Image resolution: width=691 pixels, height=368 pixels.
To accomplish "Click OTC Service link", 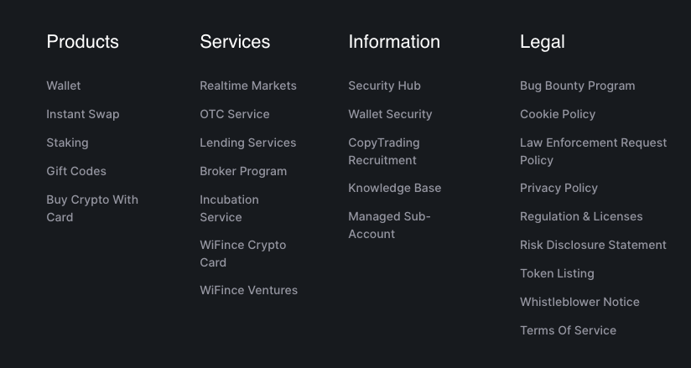I will (x=235, y=114).
